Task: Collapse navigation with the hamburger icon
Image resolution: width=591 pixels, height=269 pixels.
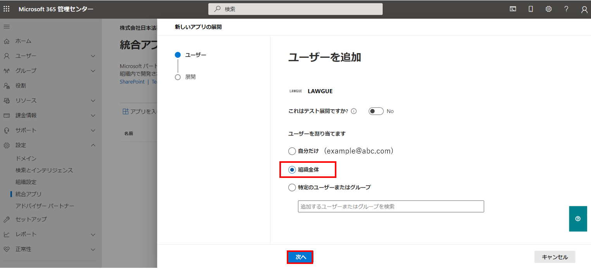Action: [x=7, y=26]
